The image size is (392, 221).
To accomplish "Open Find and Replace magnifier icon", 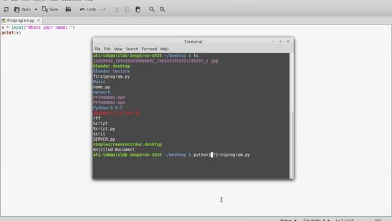I will pyautogui.click(x=162, y=10).
